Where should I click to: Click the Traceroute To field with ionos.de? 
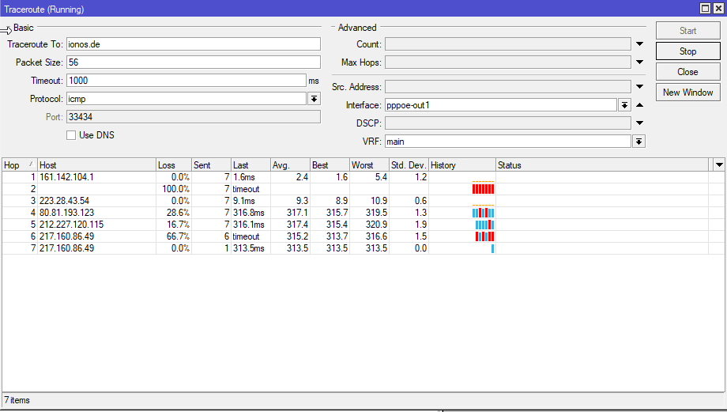click(x=194, y=44)
